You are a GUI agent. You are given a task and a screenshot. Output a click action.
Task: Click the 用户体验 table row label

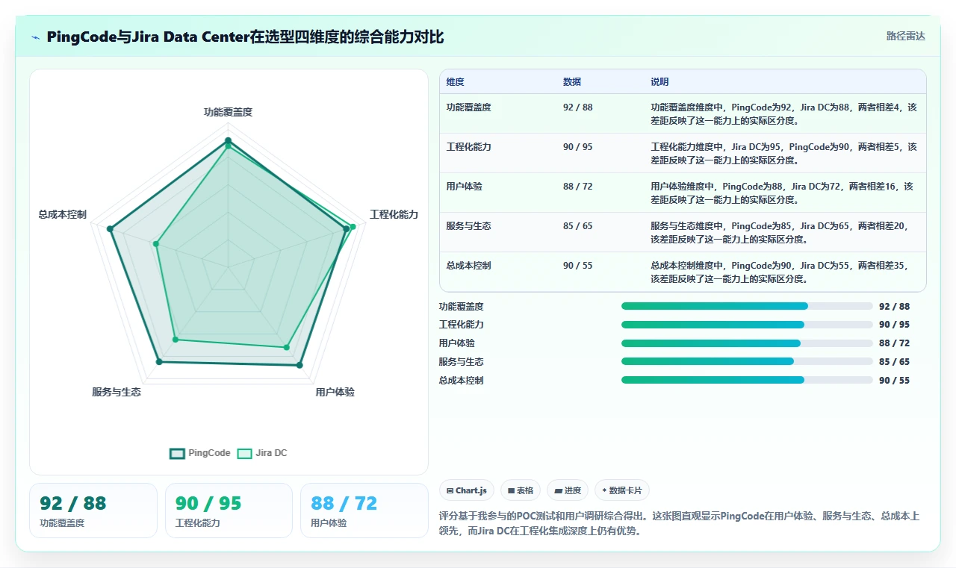(x=465, y=187)
